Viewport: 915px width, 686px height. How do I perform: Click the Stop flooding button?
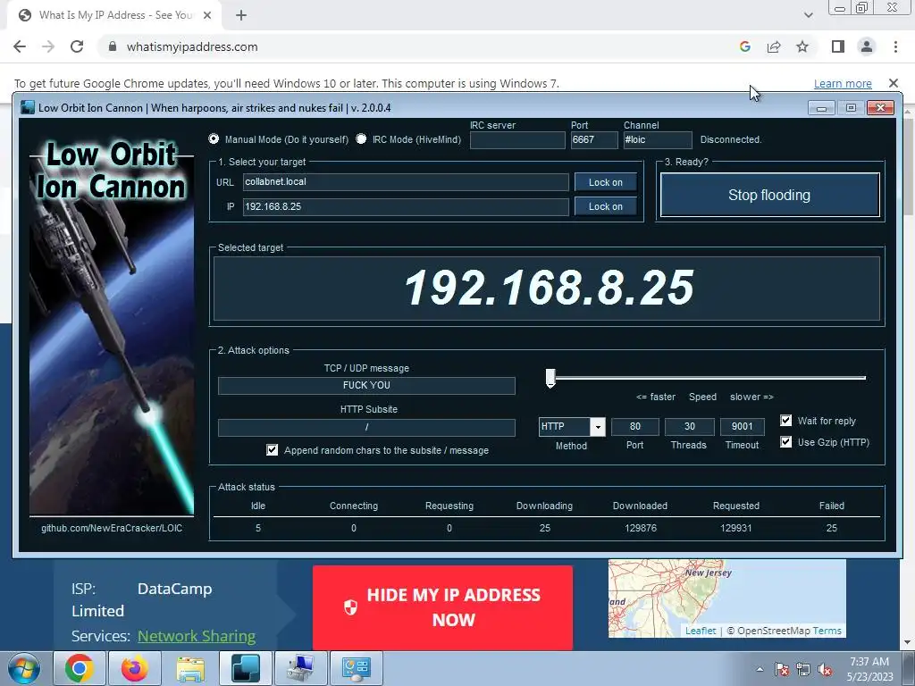pos(769,195)
